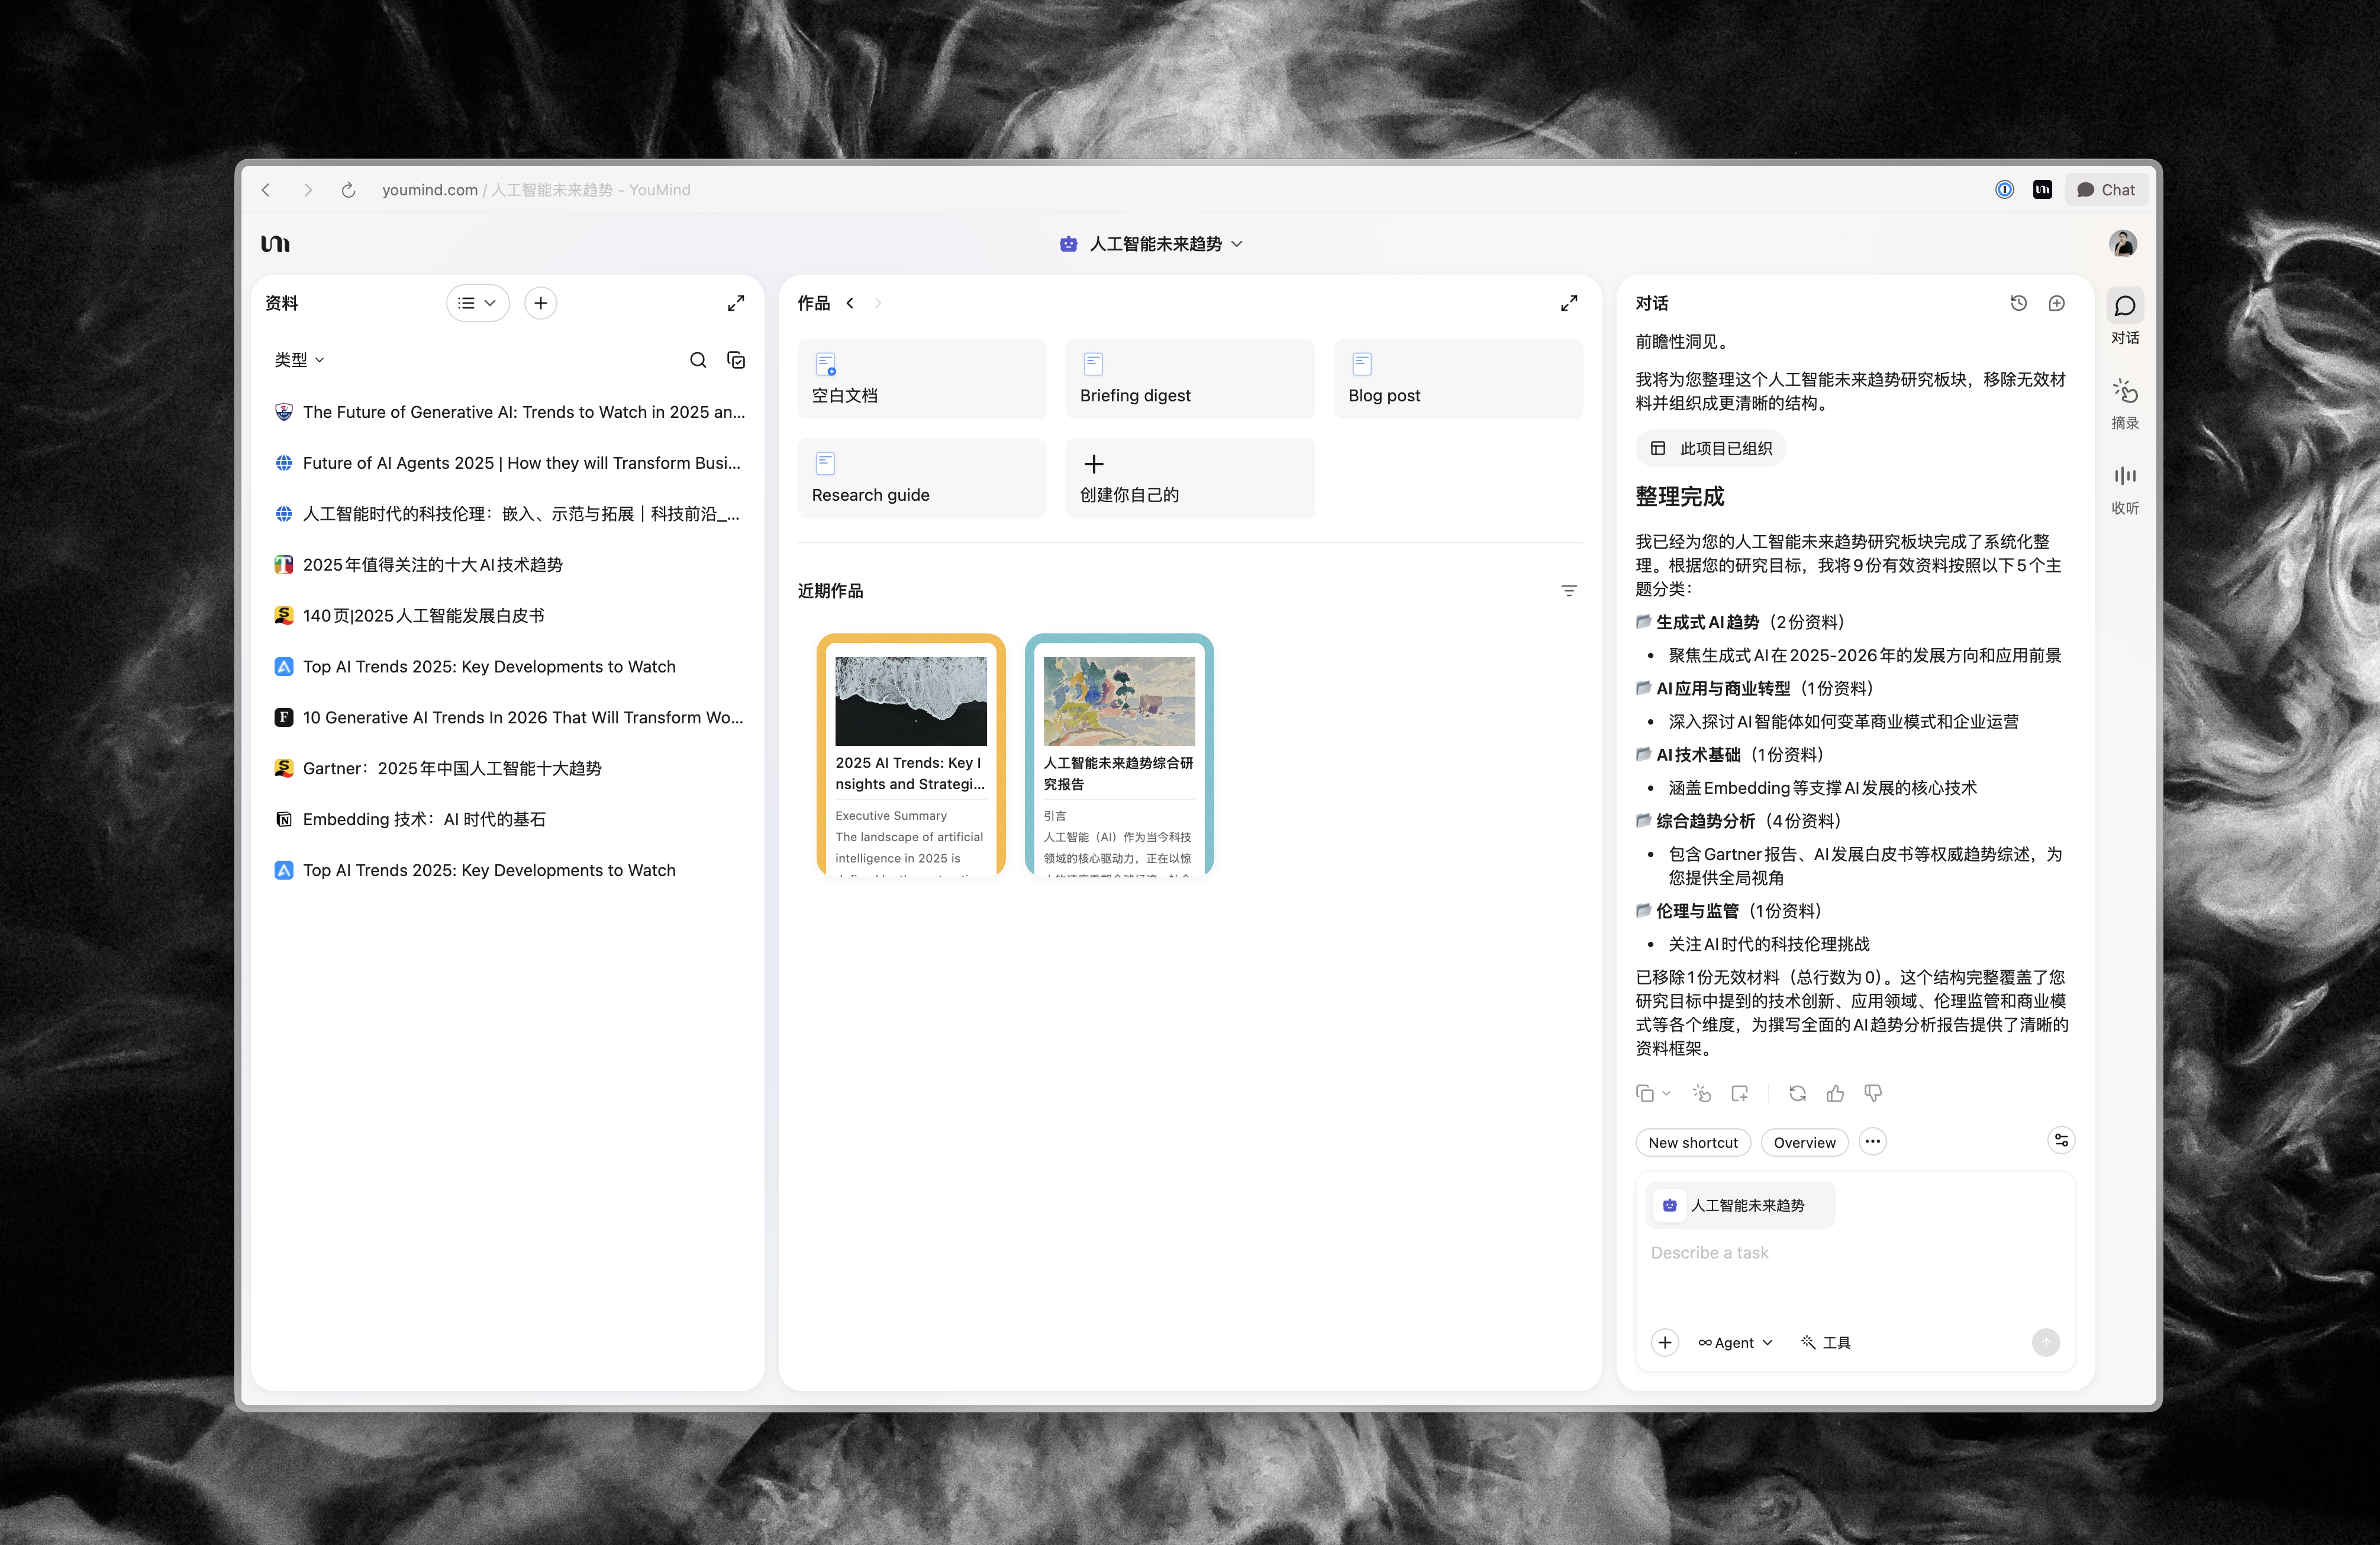This screenshot has width=2380, height=1545.
Task: Give thumbs up to the AI response
Action: 1835,1094
